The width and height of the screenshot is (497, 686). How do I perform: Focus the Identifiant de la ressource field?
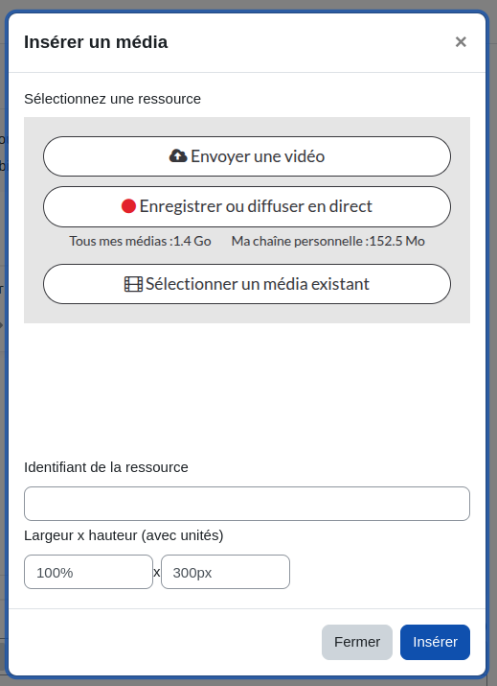point(247,504)
